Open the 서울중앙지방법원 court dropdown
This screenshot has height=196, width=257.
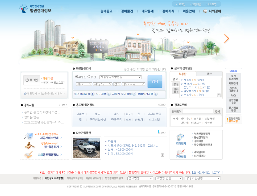[x=120, y=77]
